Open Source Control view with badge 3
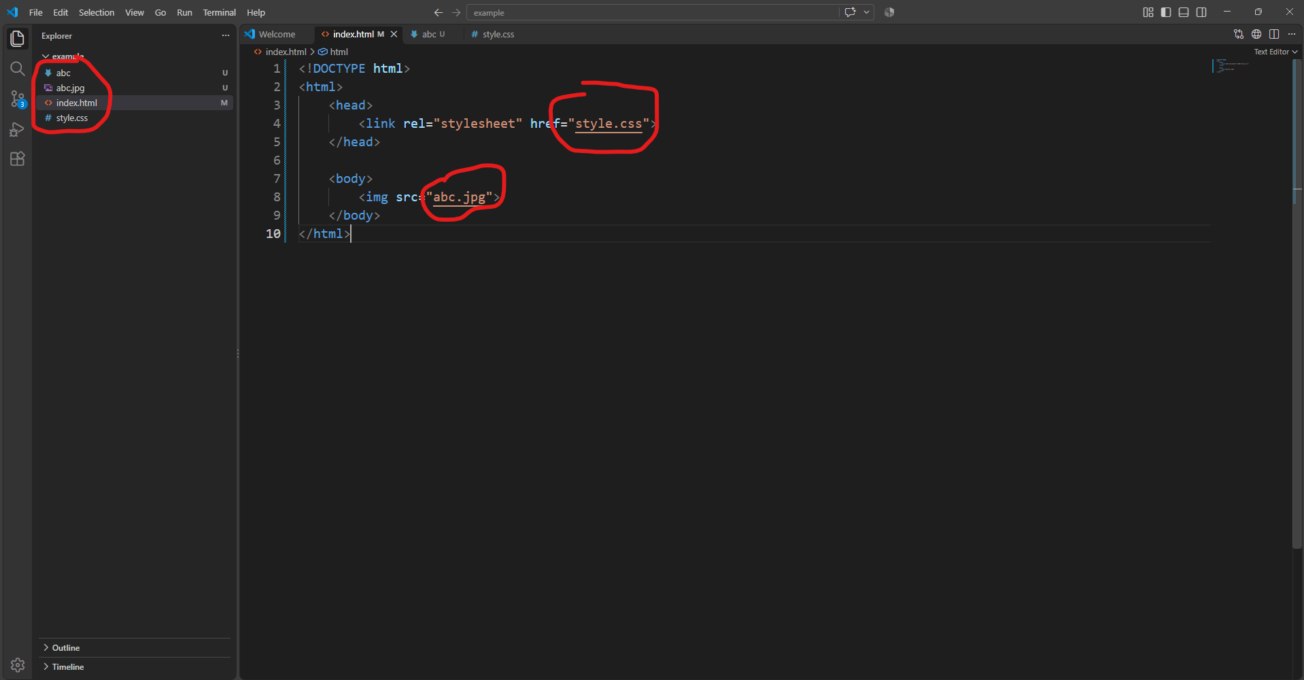The height and width of the screenshot is (680, 1304). click(x=18, y=99)
